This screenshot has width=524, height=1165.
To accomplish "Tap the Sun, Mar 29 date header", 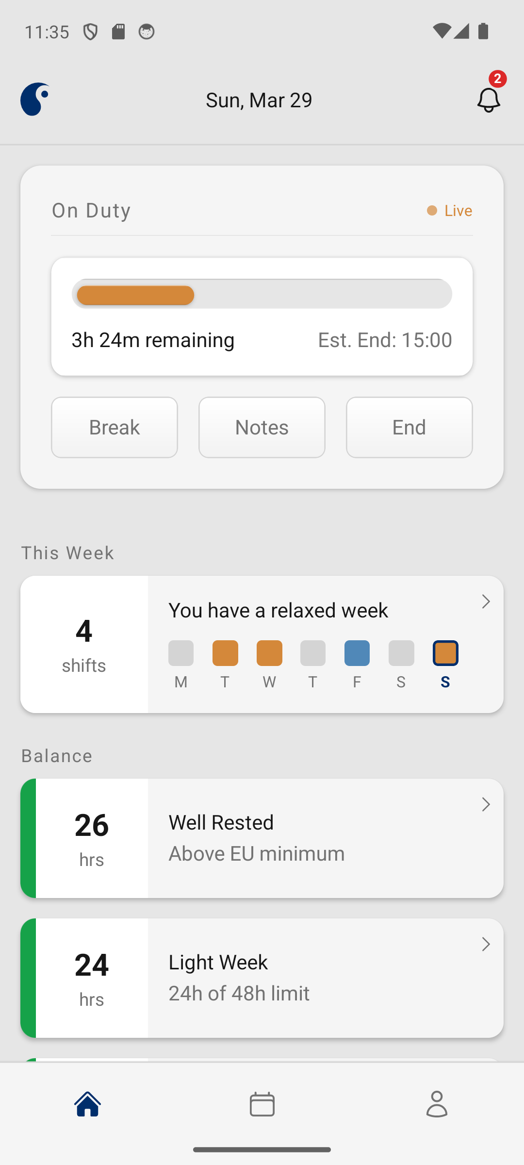I will 259,100.
